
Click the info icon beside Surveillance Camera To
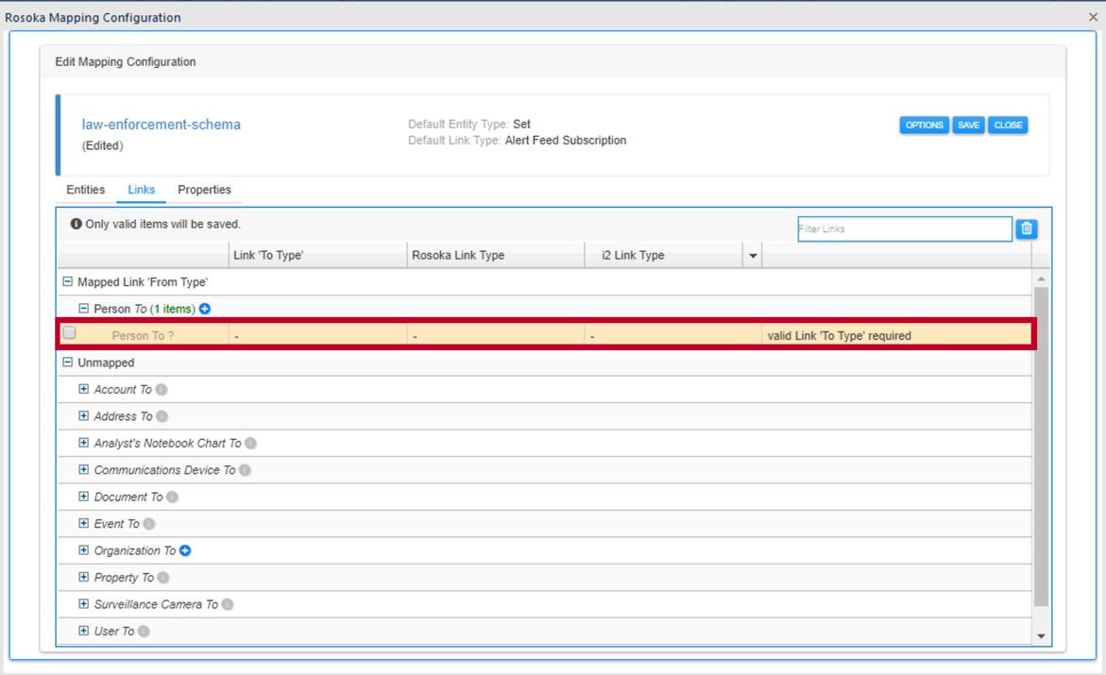(228, 604)
